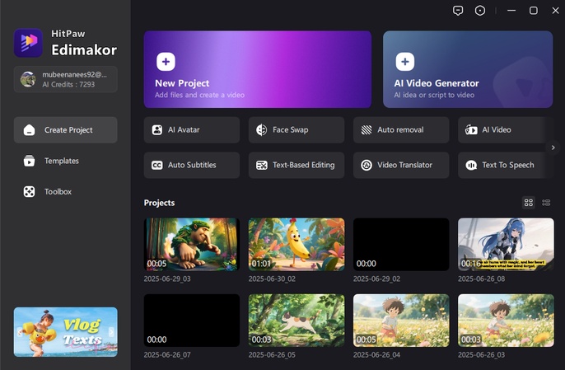Launch Auto Subtitles tool
The image size is (565, 370).
pyautogui.click(x=192, y=165)
